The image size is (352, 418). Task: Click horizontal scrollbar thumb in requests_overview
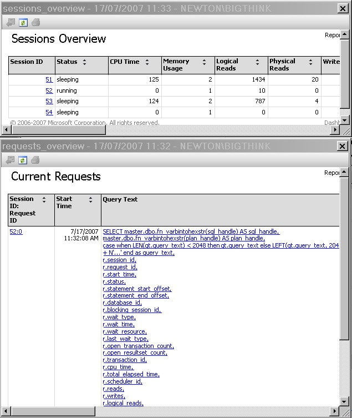[53, 411]
